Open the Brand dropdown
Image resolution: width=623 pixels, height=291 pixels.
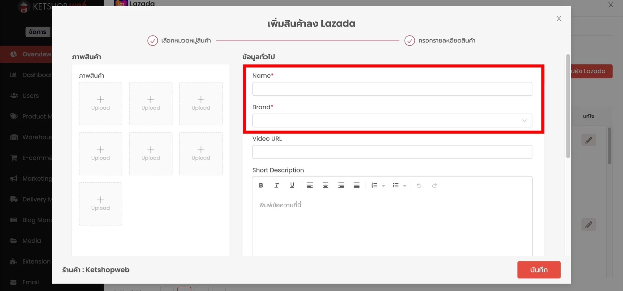click(392, 121)
